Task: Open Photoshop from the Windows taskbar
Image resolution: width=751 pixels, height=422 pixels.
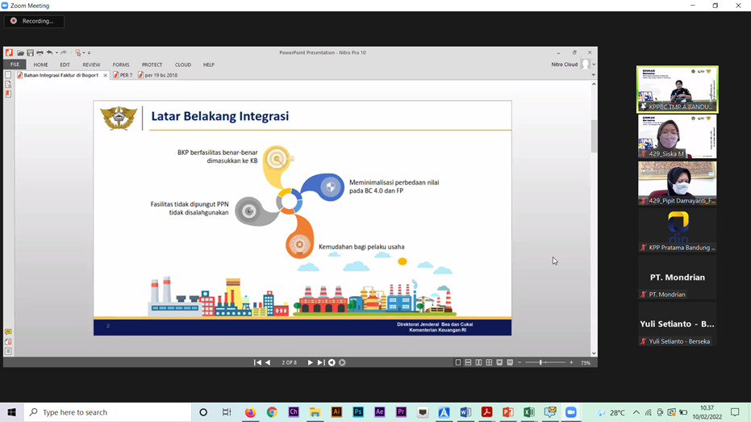Action: pyautogui.click(x=358, y=412)
